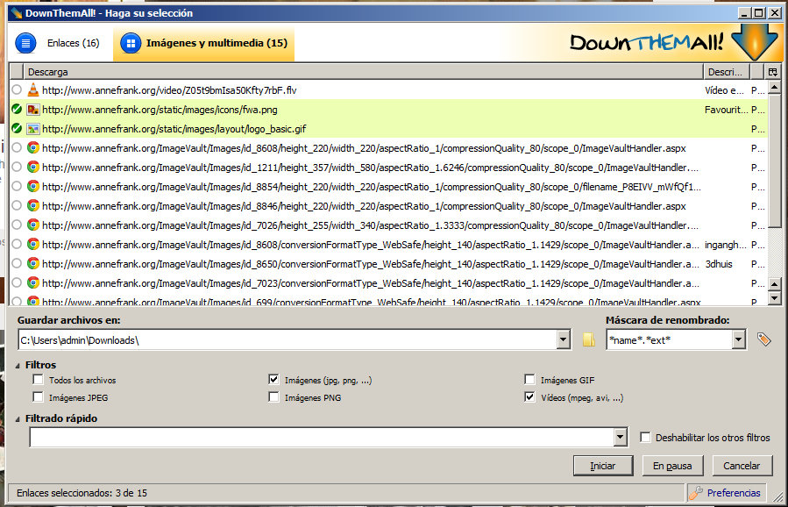Uncheck the Imágenes (jpg, png, ...) filter
This screenshot has width=788, height=507.
[x=273, y=380]
